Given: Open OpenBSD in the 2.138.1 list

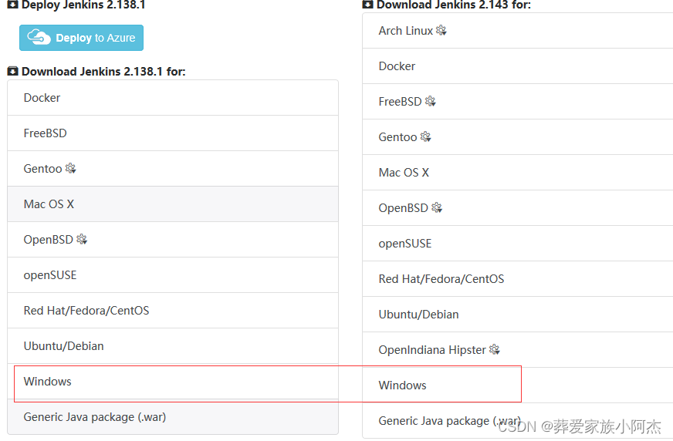Looking at the screenshot, I should pyautogui.click(x=173, y=240).
